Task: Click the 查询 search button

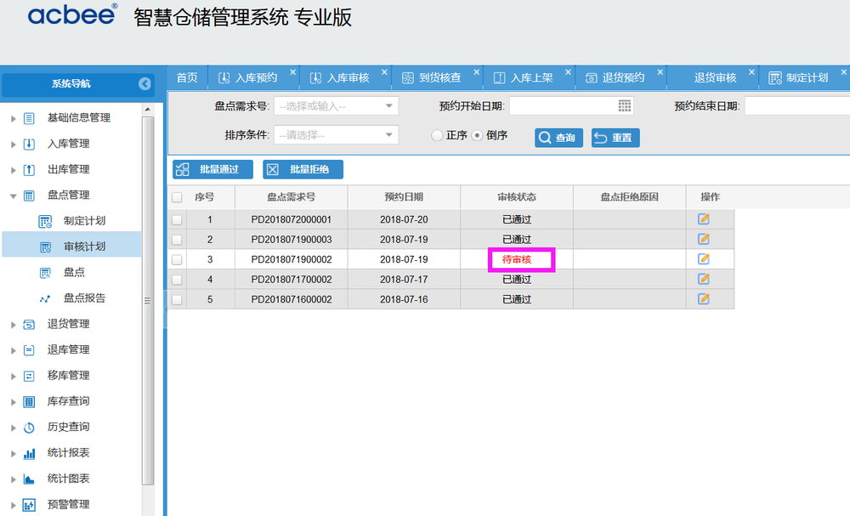Action: tap(558, 138)
